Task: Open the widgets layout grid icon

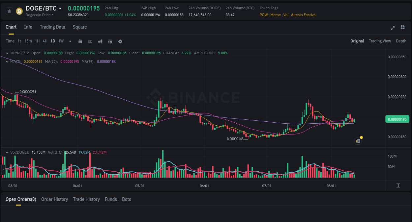Action: pos(402,28)
